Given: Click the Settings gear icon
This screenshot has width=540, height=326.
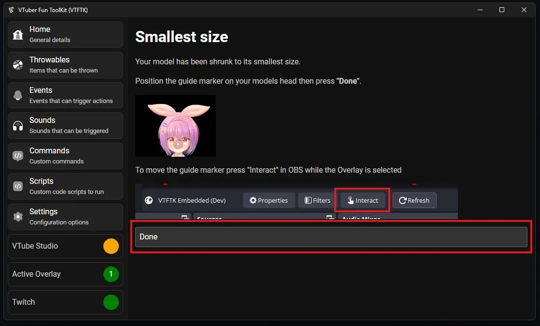Looking at the screenshot, I should pos(18,217).
